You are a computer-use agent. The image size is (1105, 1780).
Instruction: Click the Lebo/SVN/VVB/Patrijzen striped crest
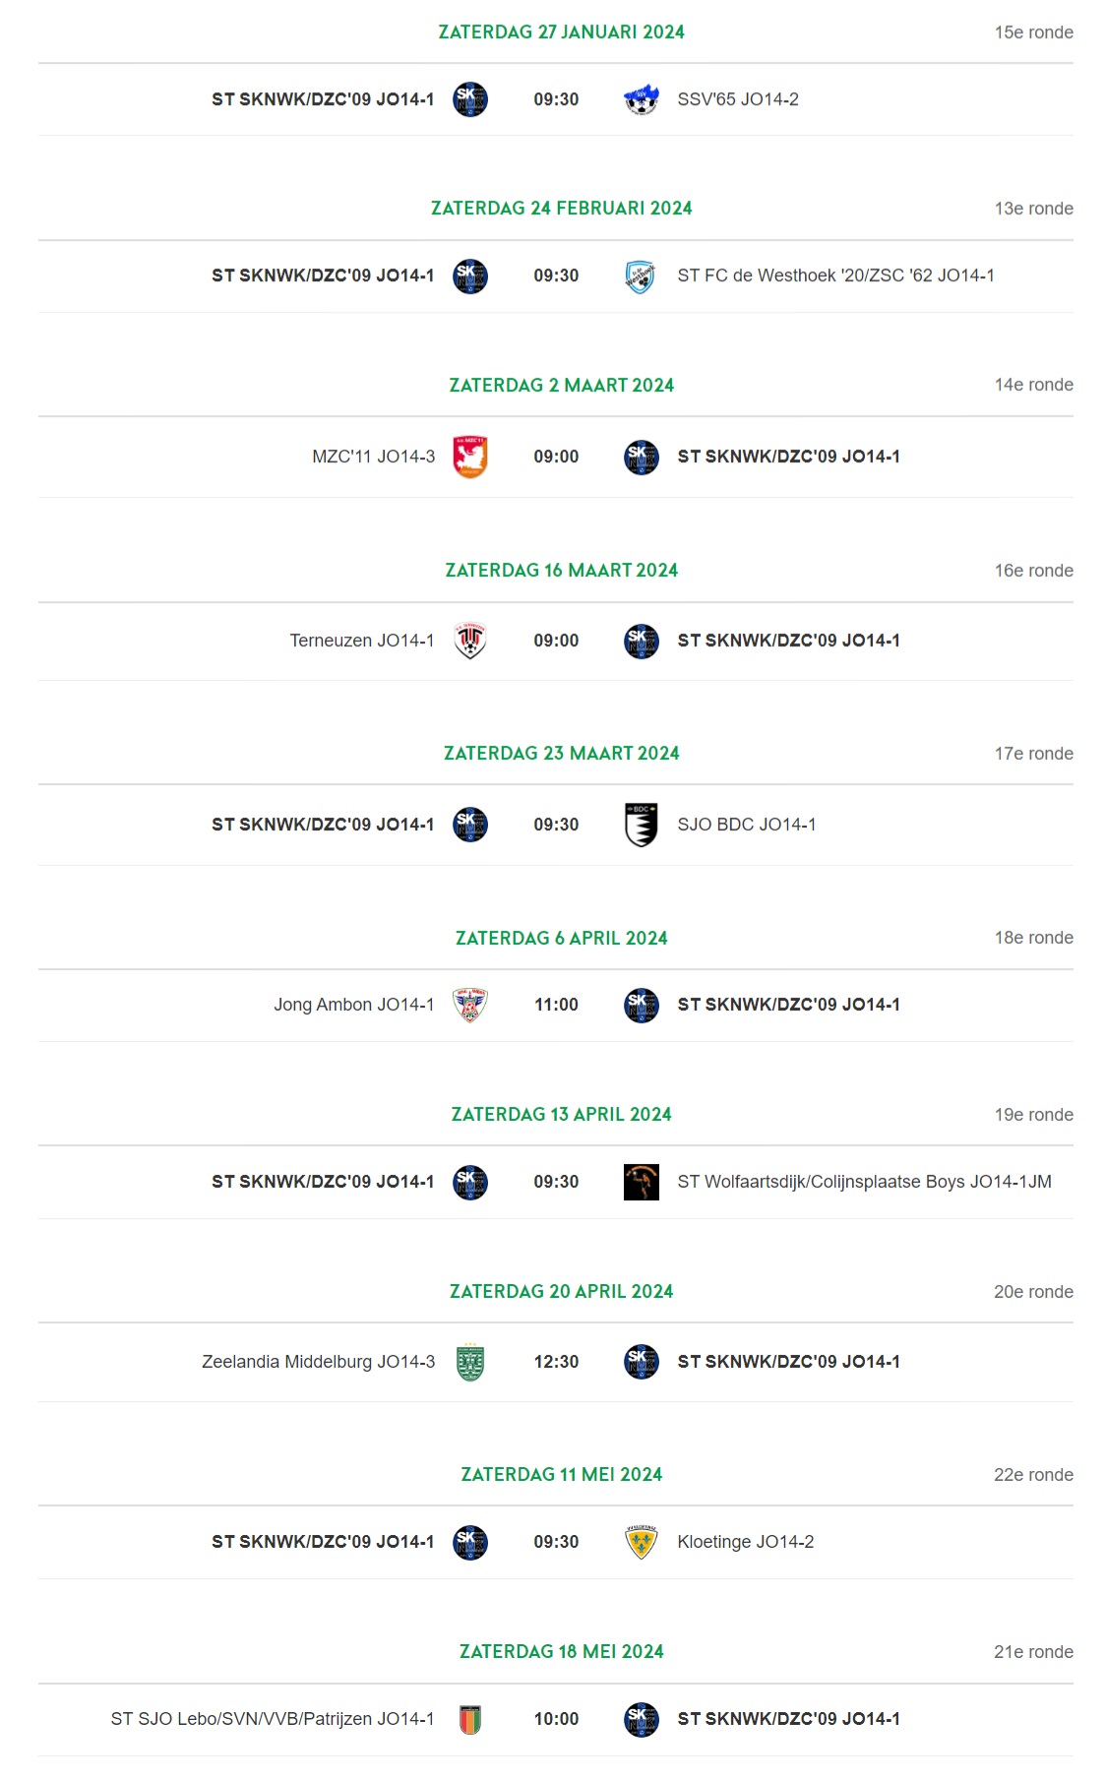[470, 1719]
